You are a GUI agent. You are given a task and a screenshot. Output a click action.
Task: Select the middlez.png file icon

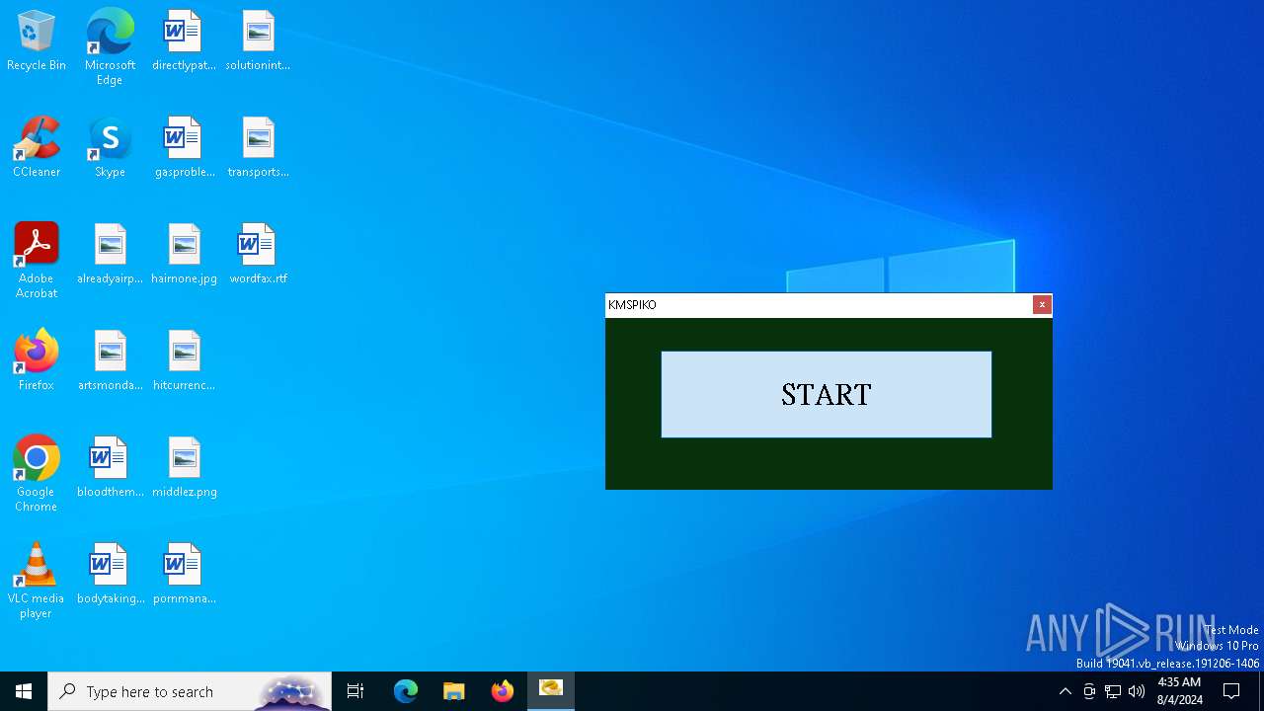coord(184,468)
